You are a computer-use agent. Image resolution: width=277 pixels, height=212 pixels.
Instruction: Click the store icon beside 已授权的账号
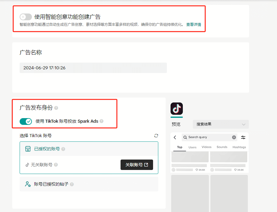[28, 149]
